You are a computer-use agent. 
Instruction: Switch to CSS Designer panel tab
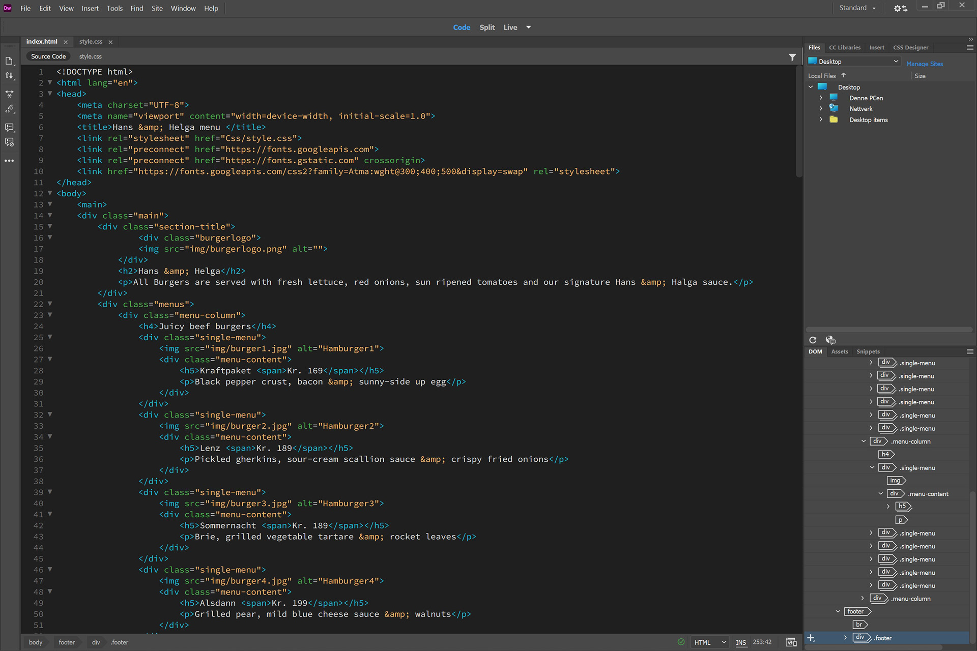910,47
